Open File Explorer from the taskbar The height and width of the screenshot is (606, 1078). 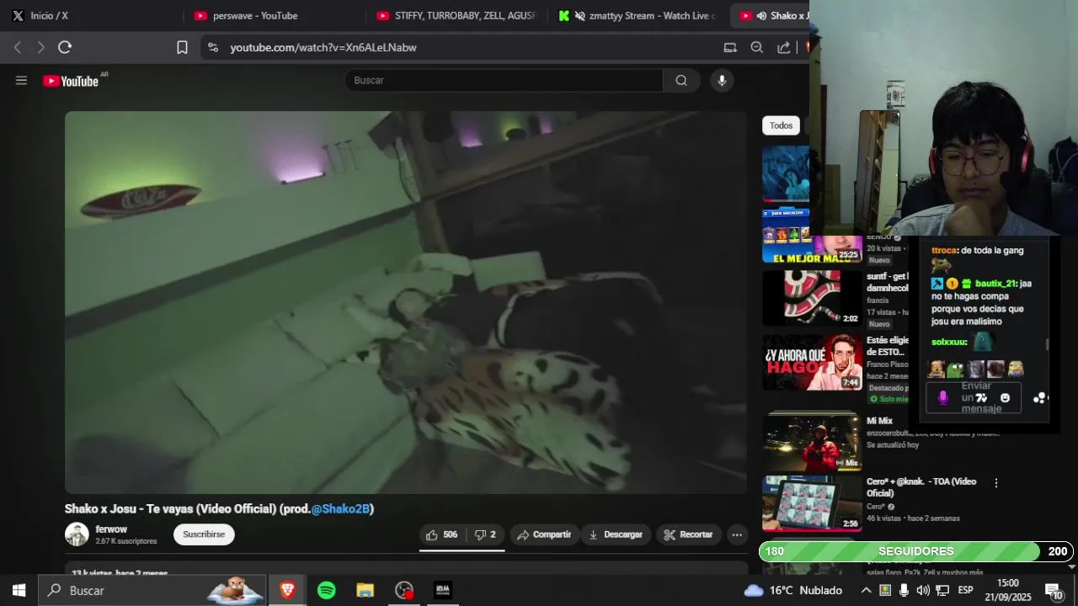[x=365, y=591]
